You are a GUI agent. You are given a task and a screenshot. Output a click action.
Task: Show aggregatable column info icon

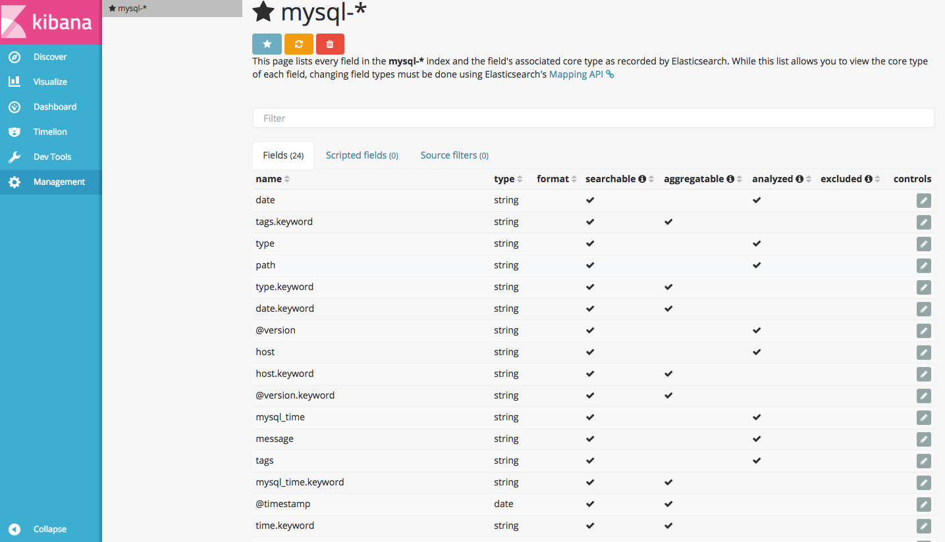point(730,179)
